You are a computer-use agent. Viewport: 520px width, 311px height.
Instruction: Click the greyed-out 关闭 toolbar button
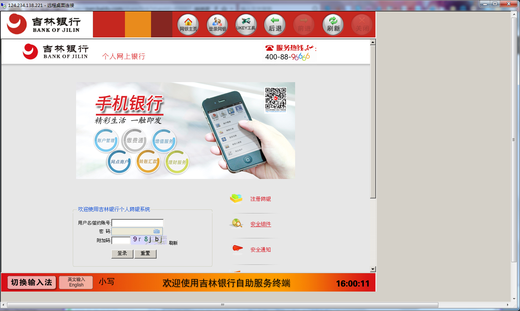(x=362, y=25)
